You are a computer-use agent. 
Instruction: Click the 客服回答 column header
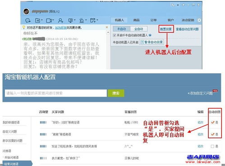tap(130, 112)
